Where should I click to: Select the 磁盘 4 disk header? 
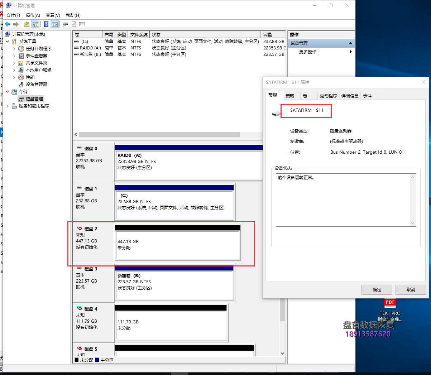pos(91,309)
